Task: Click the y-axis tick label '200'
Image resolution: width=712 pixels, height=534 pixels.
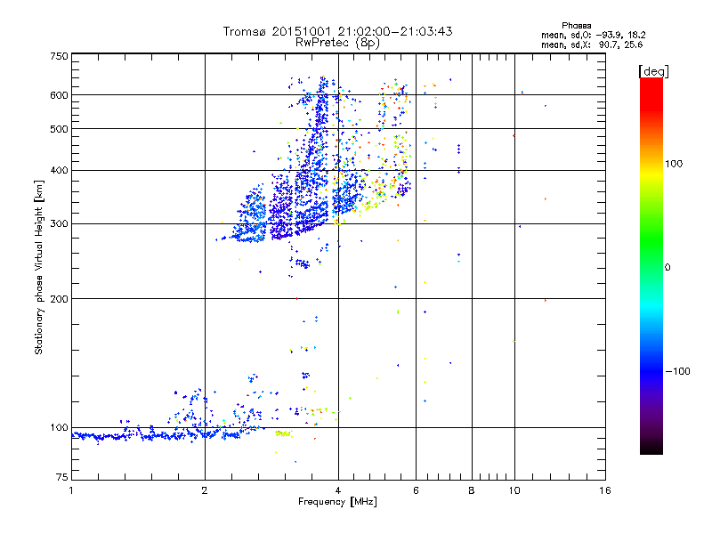Action: tap(60, 299)
